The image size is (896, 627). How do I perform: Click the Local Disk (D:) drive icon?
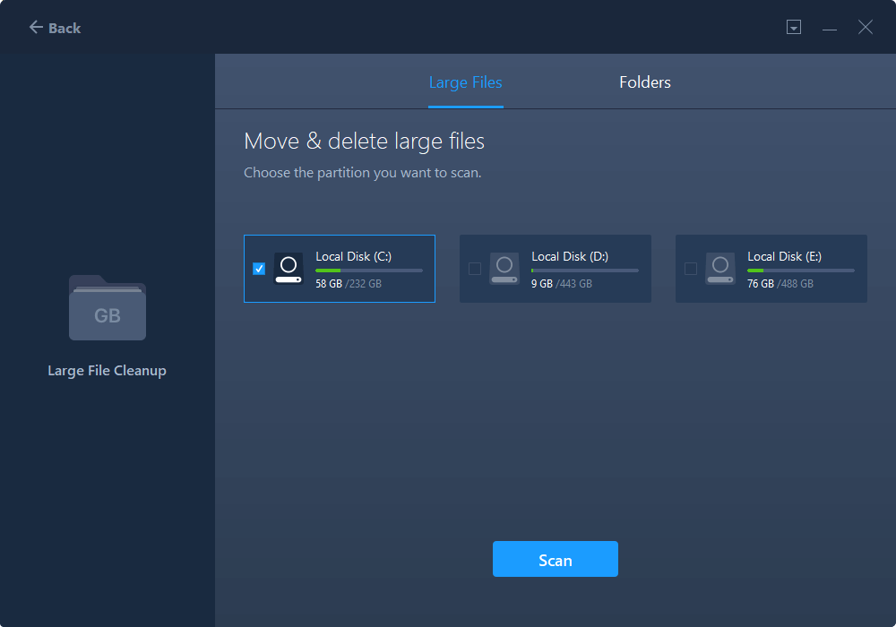tap(504, 268)
